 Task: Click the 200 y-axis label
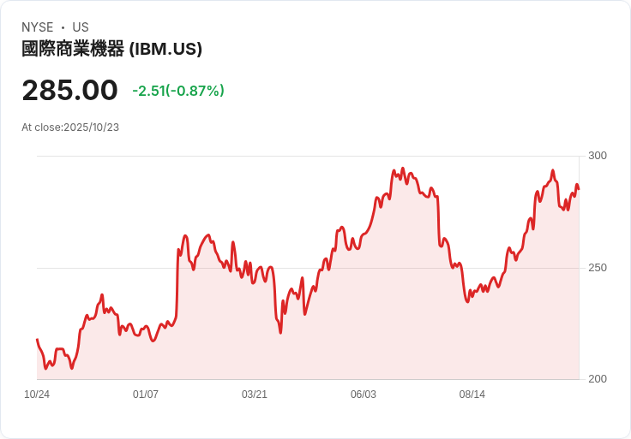coord(598,379)
